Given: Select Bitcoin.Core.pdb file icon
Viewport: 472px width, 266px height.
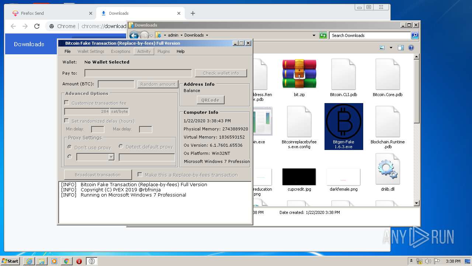Looking at the screenshot, I should (x=388, y=74).
